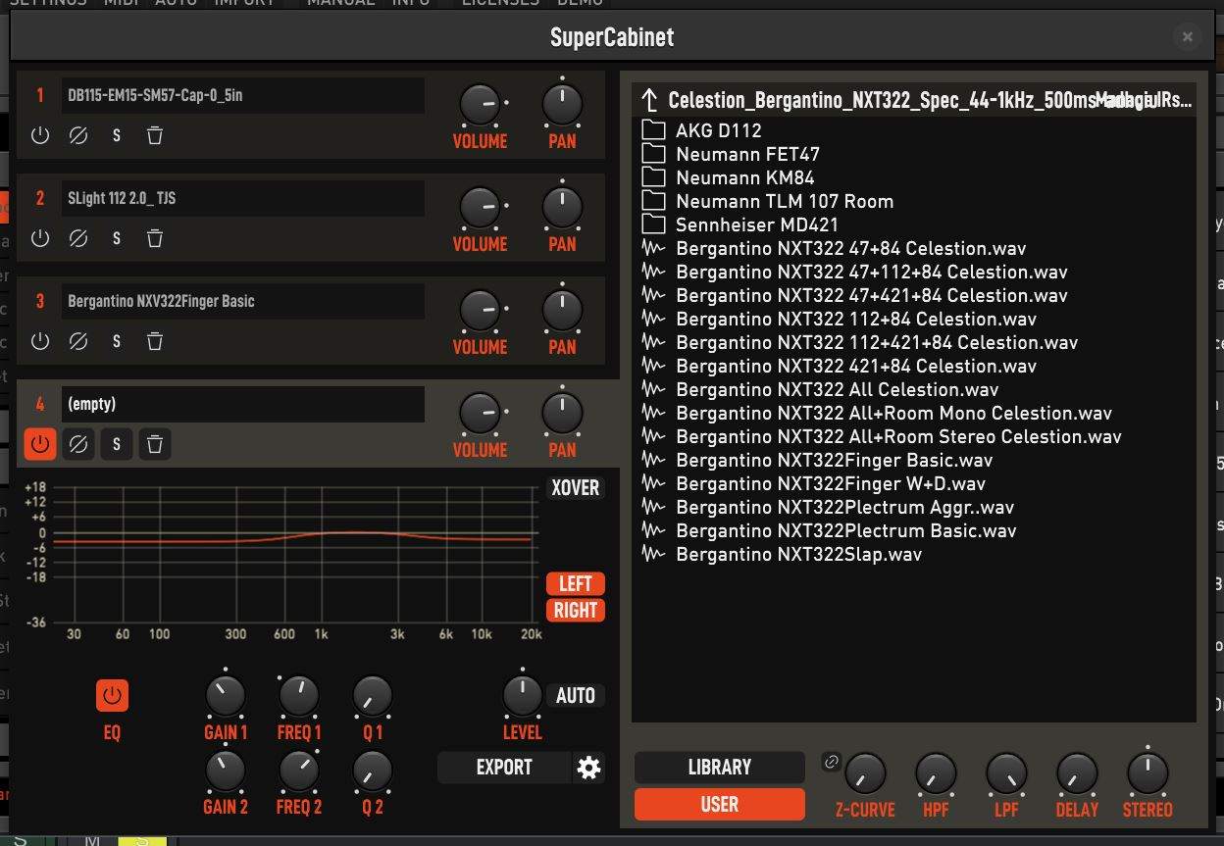This screenshot has width=1224, height=846.
Task: Click the HPF knob
Action: [936, 774]
